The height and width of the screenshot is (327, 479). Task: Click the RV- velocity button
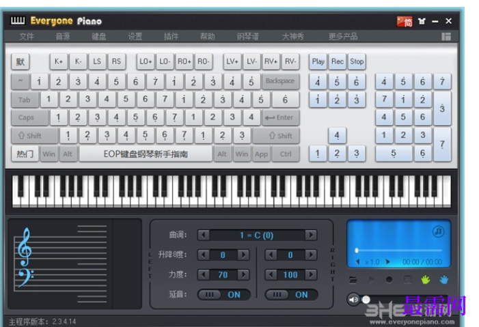point(290,61)
